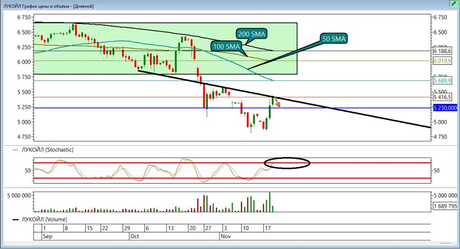Viewport: 460px width, 249px height.
Task: Click the 6 019,9 price label on right axis
Action: coord(443,61)
